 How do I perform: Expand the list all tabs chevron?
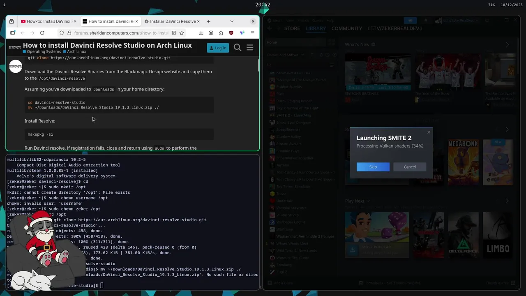231,21
